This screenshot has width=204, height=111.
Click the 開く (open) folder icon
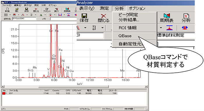click(x=17, y=10)
